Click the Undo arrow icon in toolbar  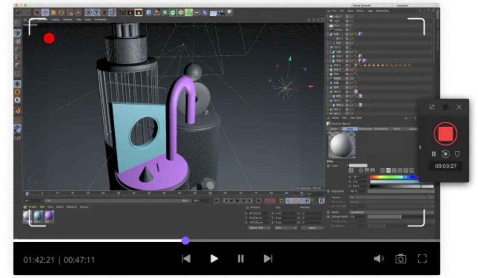[19, 13]
